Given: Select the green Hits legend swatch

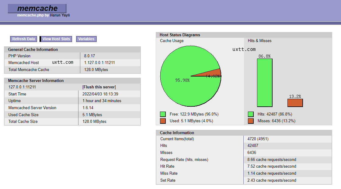Looking at the screenshot, I should point(251,114).
